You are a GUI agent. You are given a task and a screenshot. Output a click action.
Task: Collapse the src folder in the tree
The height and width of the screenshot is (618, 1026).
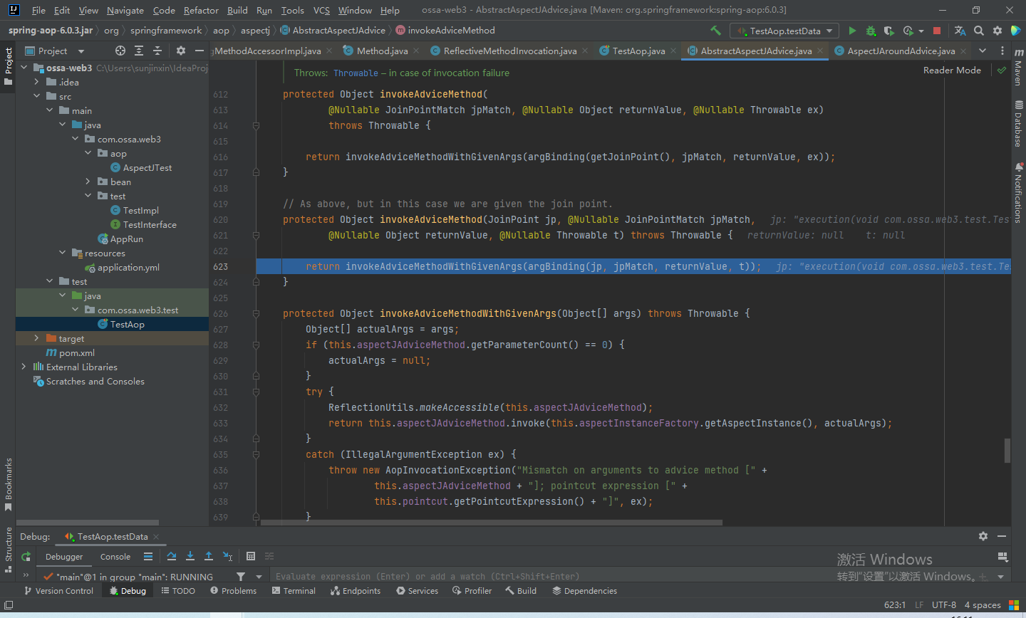36,96
